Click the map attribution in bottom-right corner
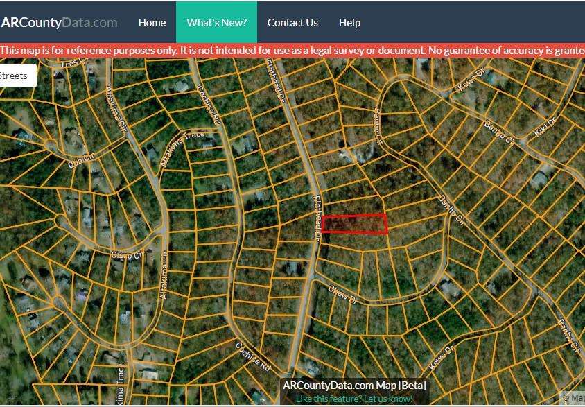This screenshot has width=585, height=407. (x=573, y=398)
